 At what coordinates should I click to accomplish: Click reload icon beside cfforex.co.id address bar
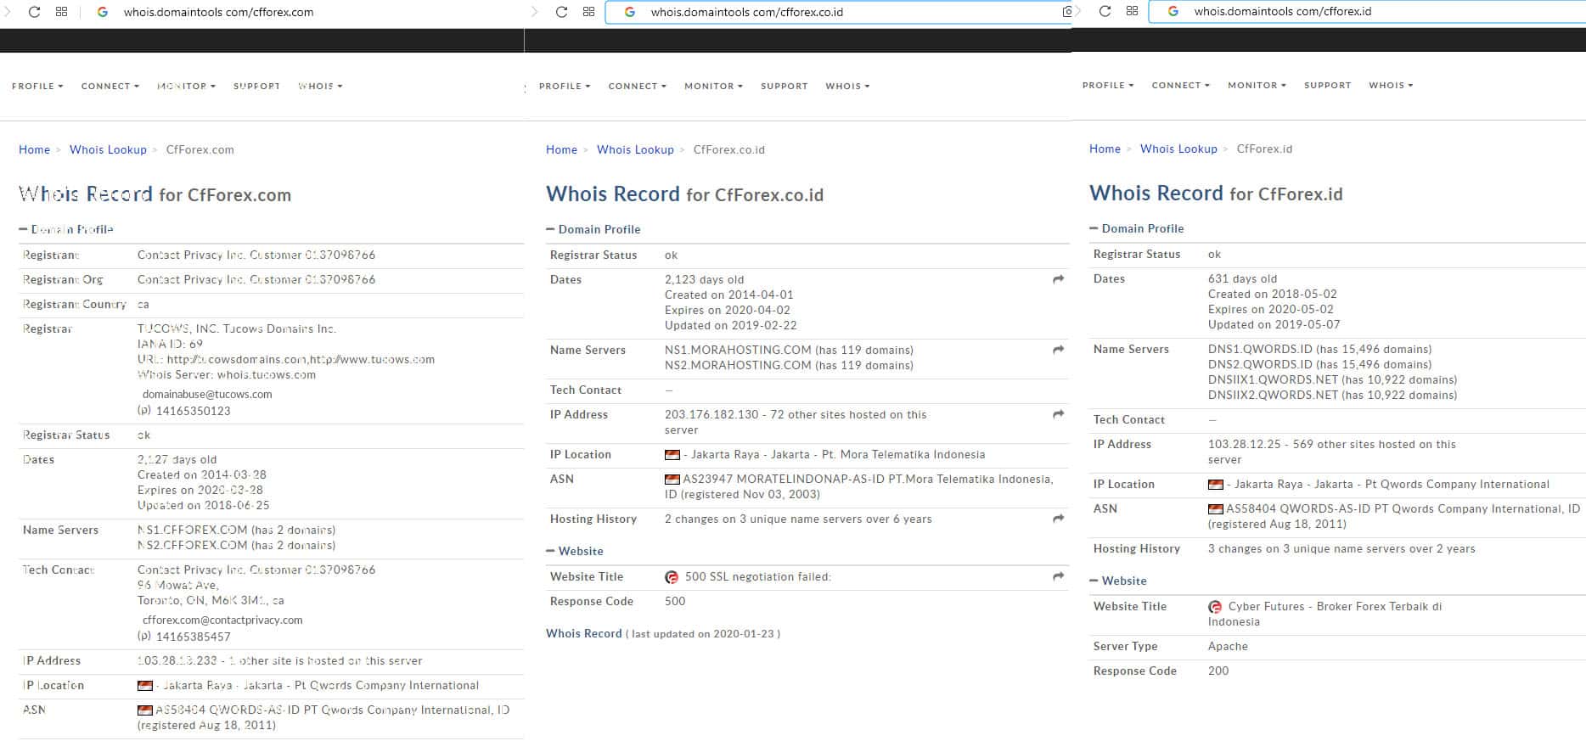pyautogui.click(x=561, y=12)
